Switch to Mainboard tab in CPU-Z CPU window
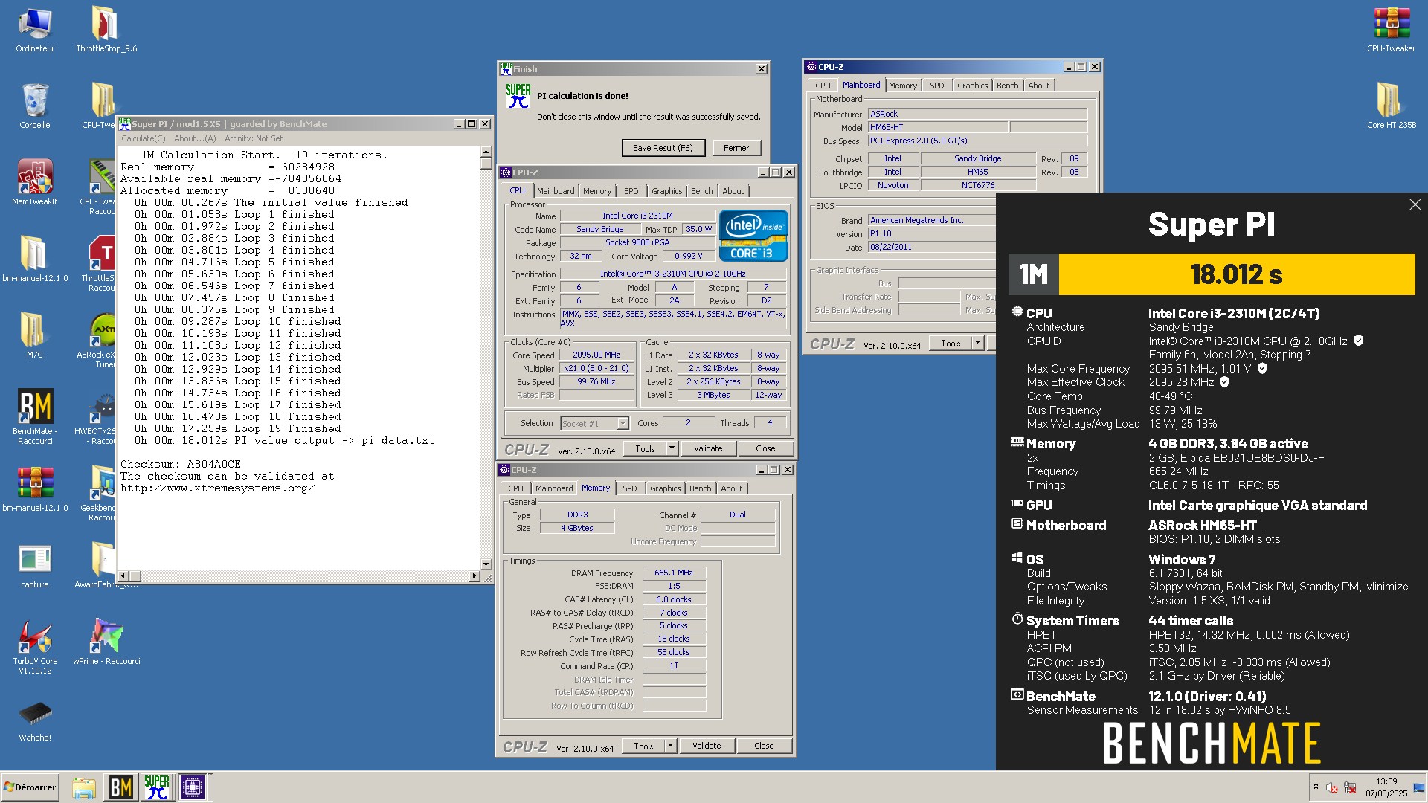Screen dimensions: 1428x803 coord(556,191)
